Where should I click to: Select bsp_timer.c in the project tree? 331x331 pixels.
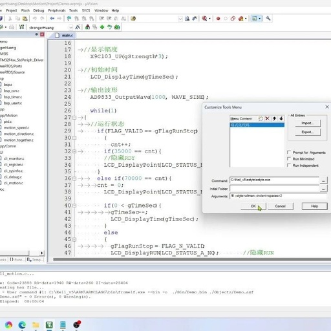13,97
